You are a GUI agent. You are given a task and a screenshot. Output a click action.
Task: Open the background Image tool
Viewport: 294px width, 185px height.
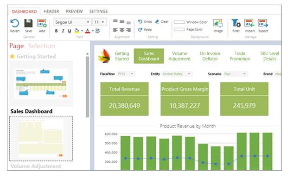coord(218,26)
